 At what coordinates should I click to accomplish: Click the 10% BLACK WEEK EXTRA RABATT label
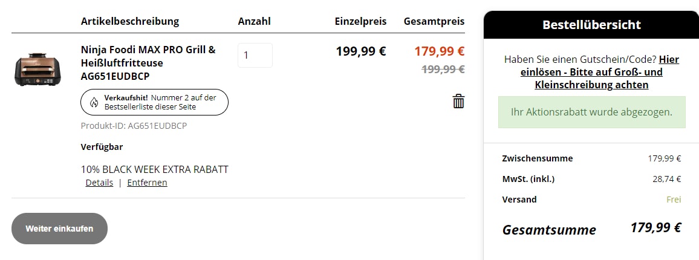click(155, 169)
